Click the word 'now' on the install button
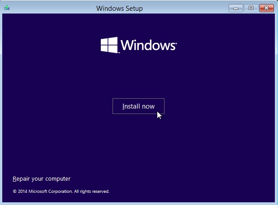 coord(148,107)
